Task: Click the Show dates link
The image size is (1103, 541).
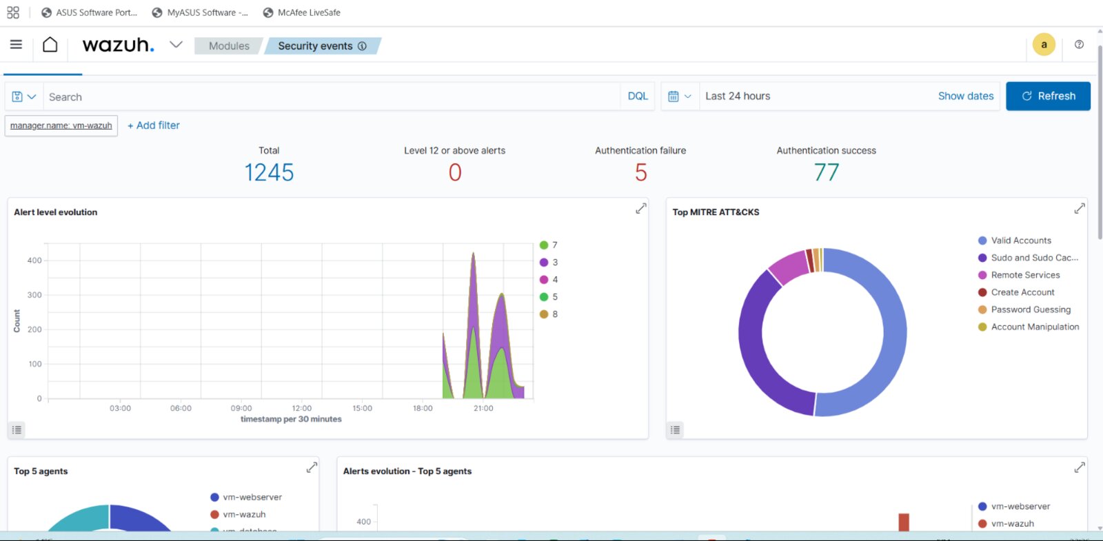Action: (x=966, y=96)
